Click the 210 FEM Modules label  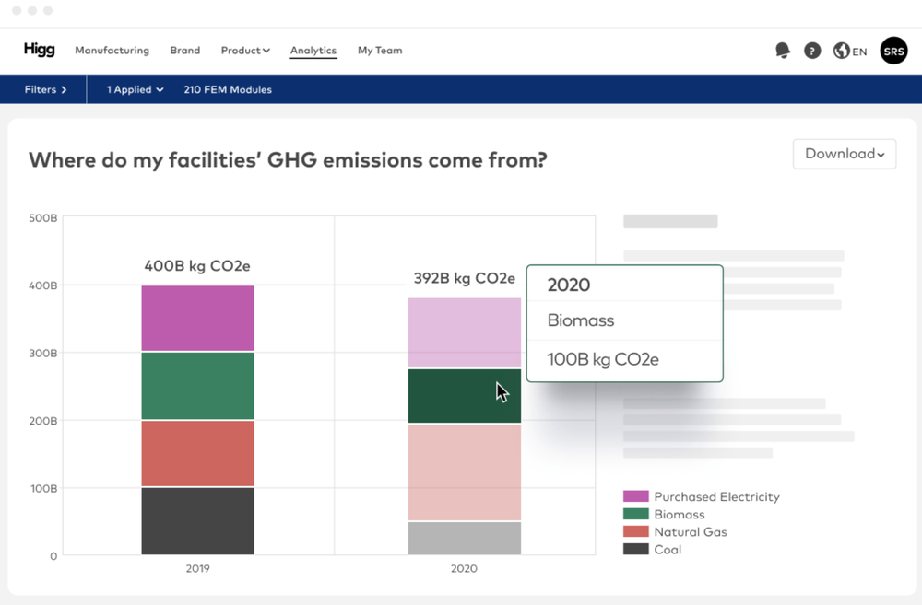228,89
